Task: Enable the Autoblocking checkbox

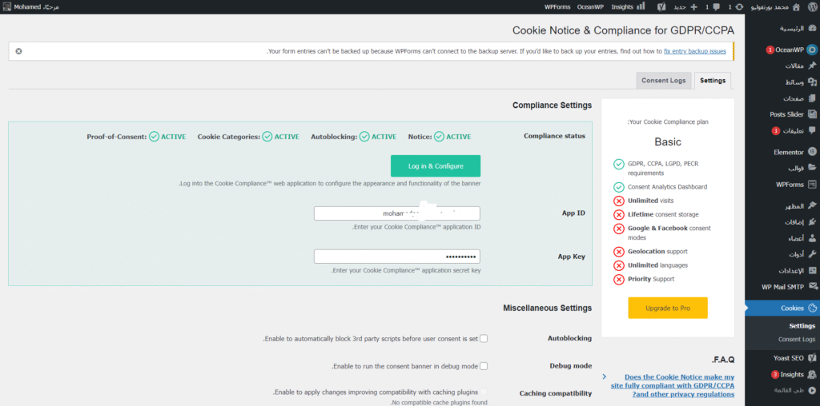Action: [x=484, y=338]
